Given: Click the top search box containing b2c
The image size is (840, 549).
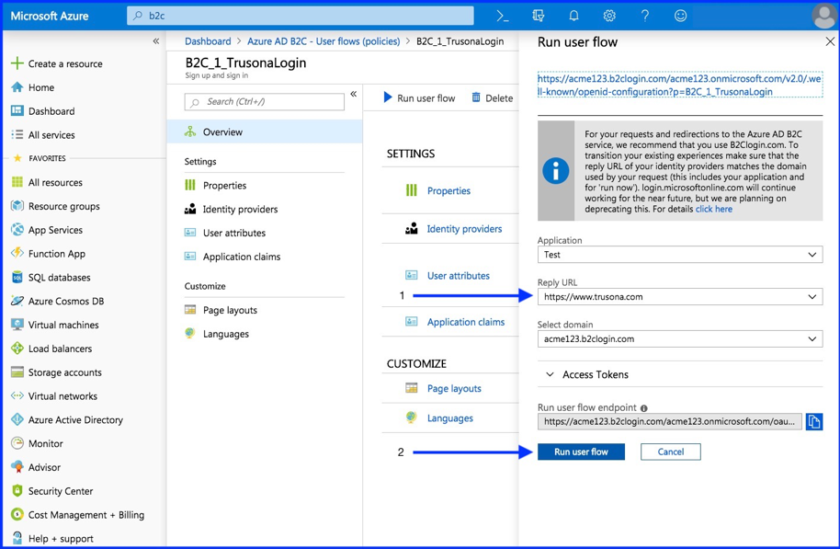Looking at the screenshot, I should [301, 16].
